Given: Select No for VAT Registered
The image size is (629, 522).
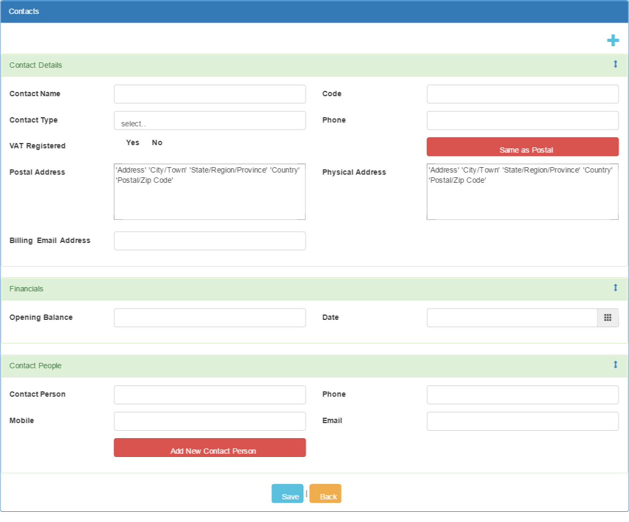Looking at the screenshot, I should pyautogui.click(x=157, y=142).
